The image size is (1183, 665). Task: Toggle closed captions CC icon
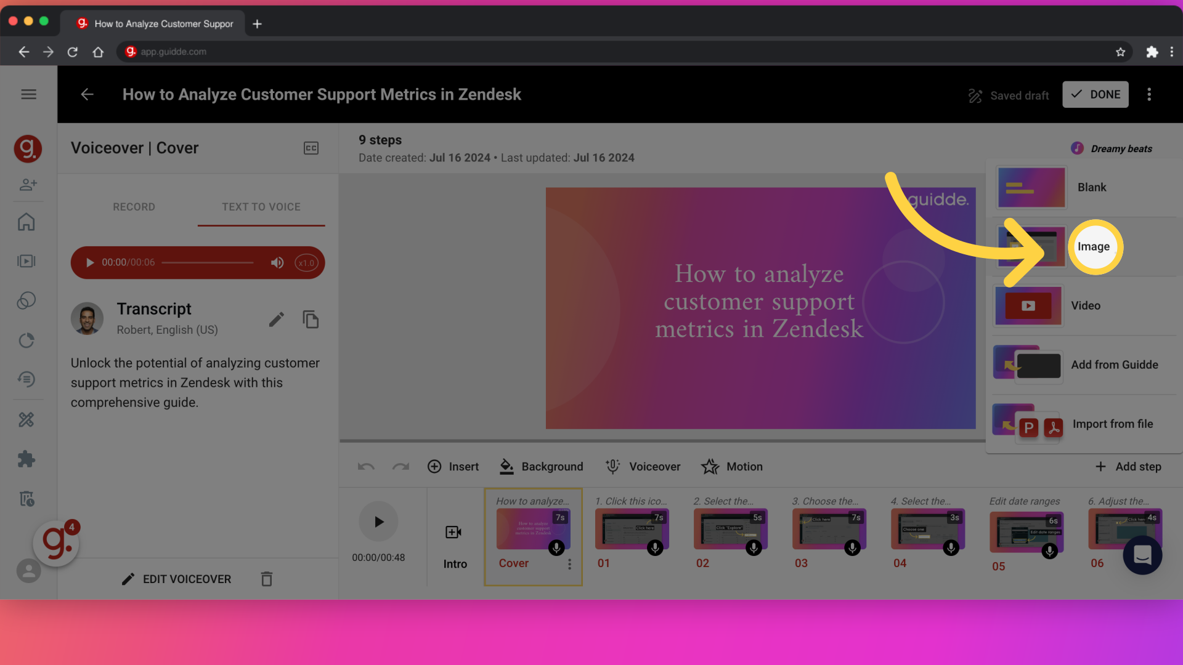point(311,148)
